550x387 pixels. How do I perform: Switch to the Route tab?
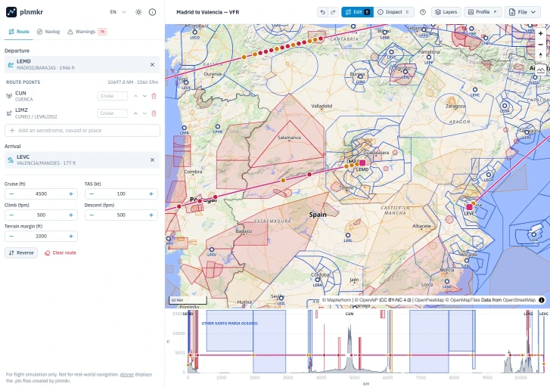tap(19, 32)
